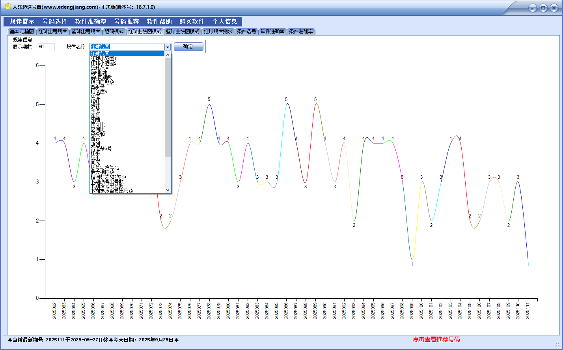The width and height of the screenshot is (563, 350).
Task: Go to the 条件选号 tab
Action: 246,32
